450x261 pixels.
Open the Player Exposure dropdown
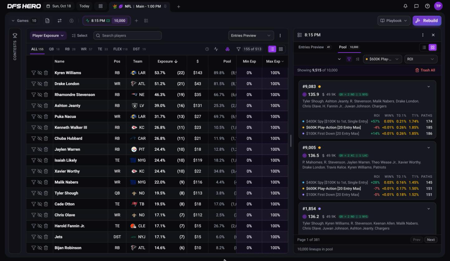[48, 35]
